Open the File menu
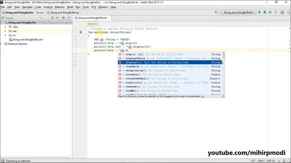 pyautogui.click(x=3, y=7)
